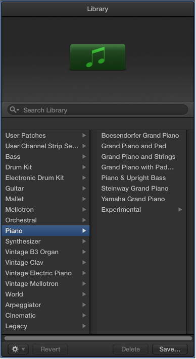Expand the Cinematic category arrow
Screen dimensions: 196x359
click(84, 315)
